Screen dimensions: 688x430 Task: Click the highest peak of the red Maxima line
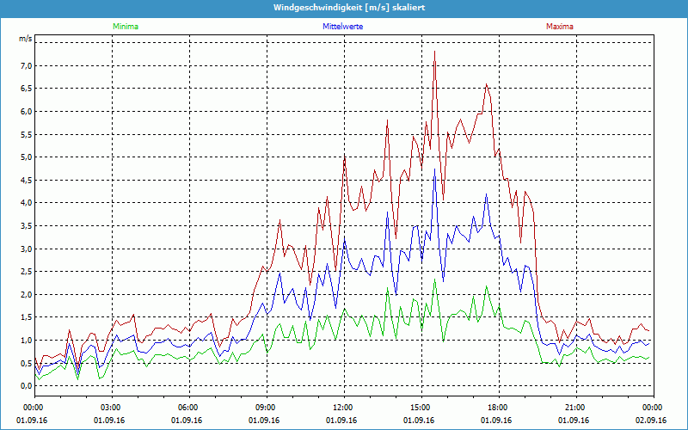435,52
